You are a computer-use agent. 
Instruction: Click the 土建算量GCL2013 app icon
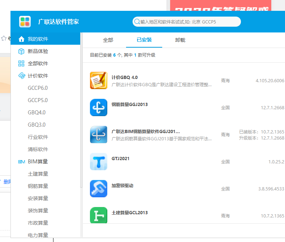click(x=99, y=215)
